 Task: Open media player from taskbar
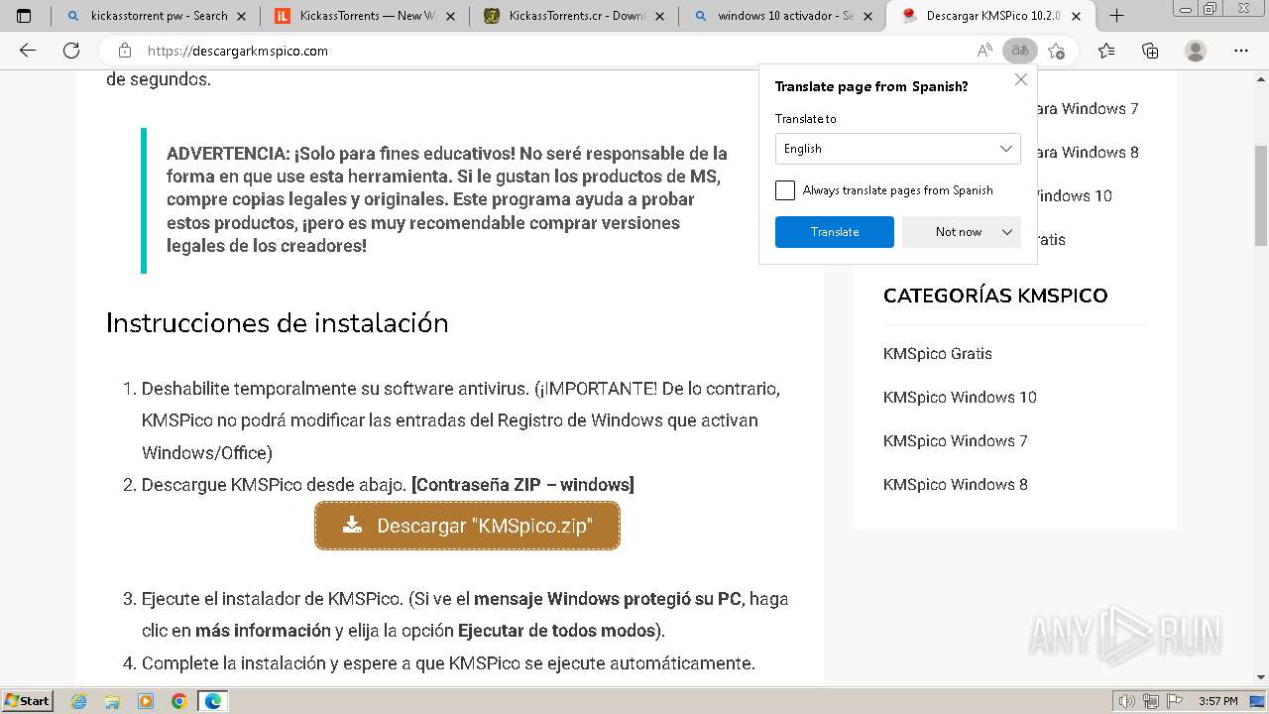(x=146, y=701)
